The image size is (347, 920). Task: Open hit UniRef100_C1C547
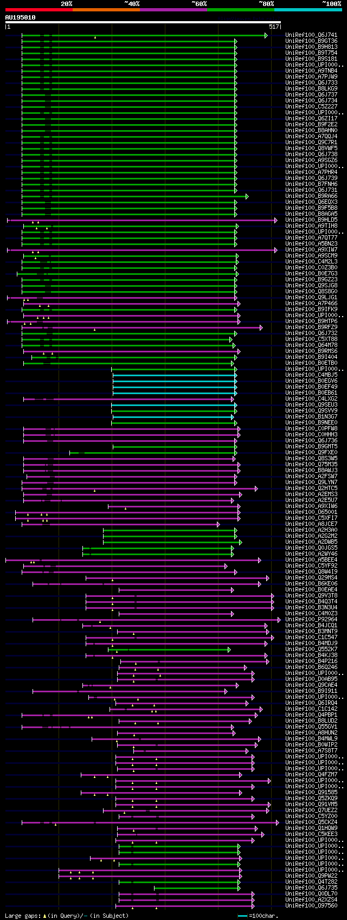tap(311, 638)
